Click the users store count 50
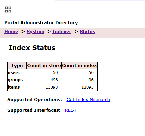Image resolution: width=145 pixels, height=136 pixels. click(55, 73)
